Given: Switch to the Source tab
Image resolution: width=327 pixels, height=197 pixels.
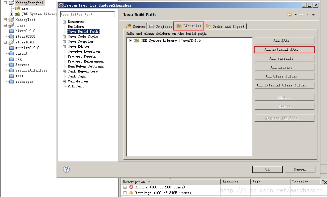Looking at the screenshot, I should click(135, 26).
